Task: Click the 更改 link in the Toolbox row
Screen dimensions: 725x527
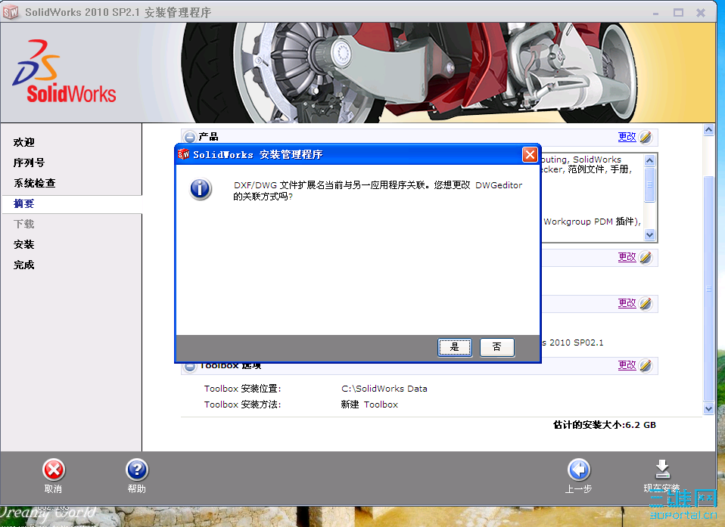Action: (x=627, y=365)
